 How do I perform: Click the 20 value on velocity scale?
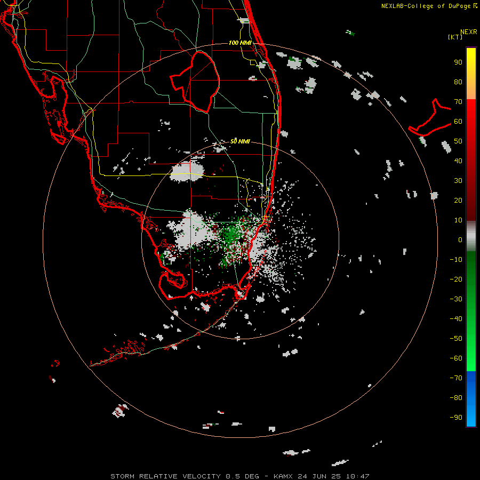(458, 200)
